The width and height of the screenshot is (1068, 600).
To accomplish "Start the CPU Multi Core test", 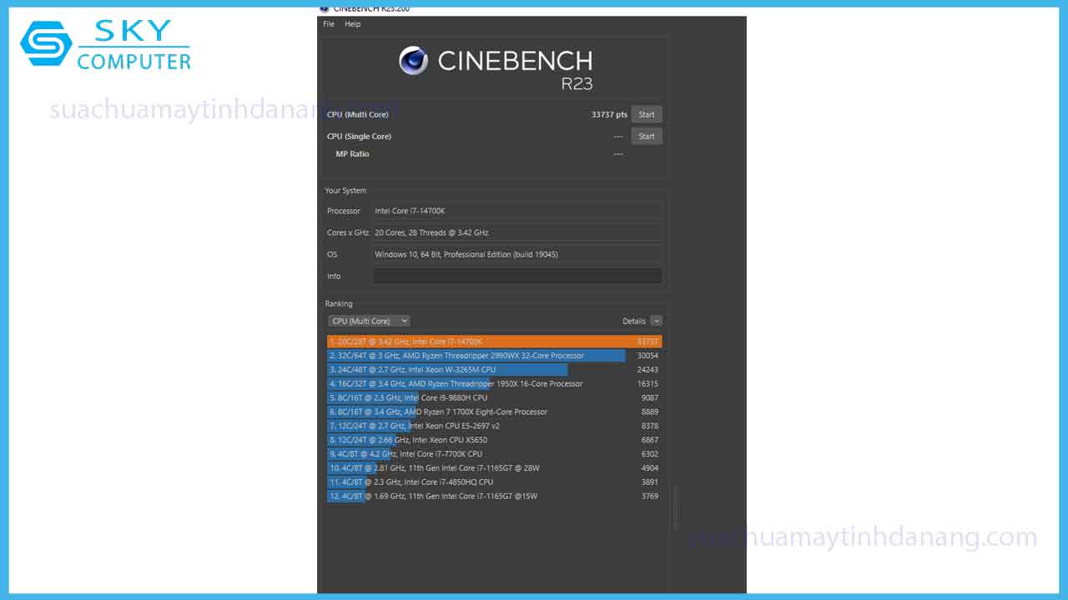I will point(647,115).
